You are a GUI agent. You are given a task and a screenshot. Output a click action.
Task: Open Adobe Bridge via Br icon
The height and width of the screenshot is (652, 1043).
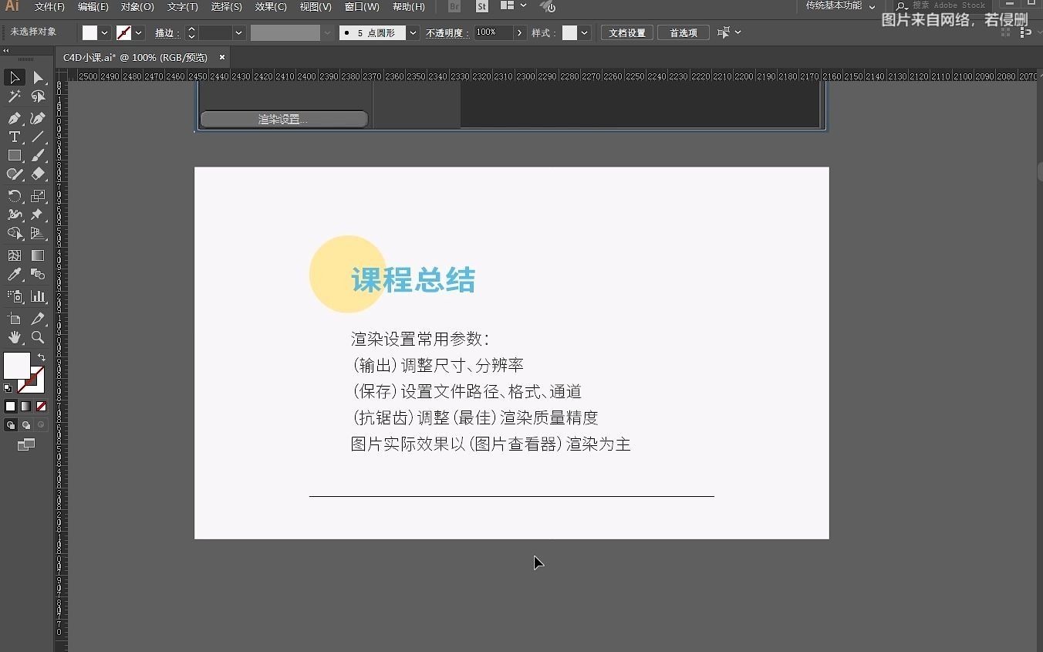click(454, 6)
